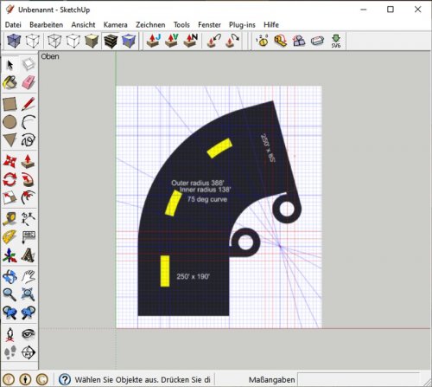432x387 pixels.
Task: Select the Push/Pull tool
Action: pos(29,162)
